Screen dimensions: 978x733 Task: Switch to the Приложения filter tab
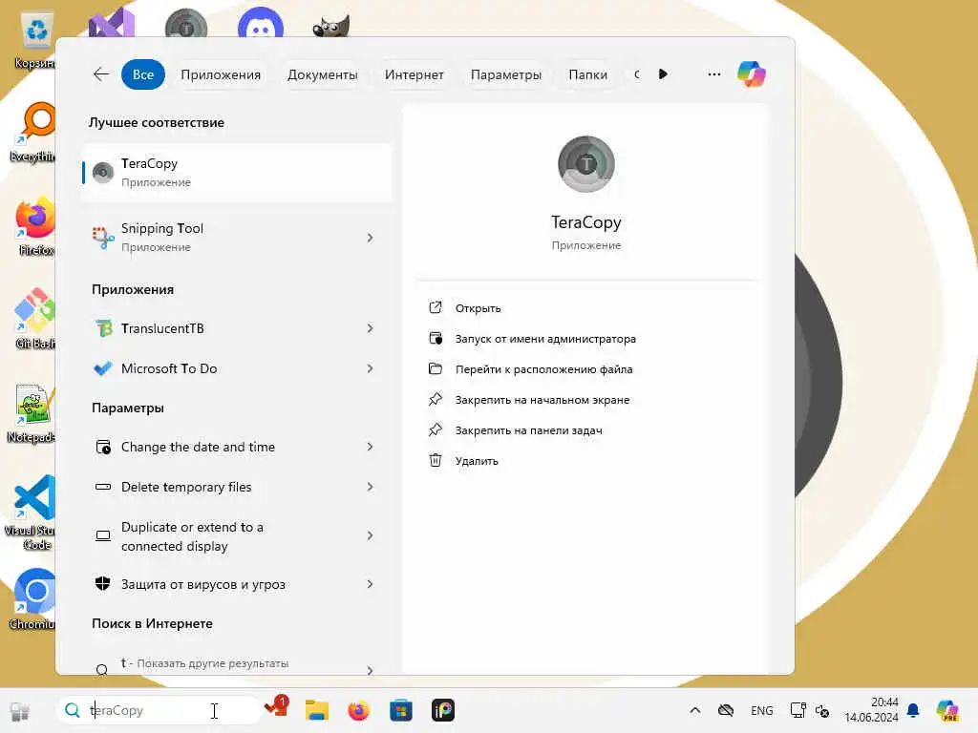(221, 74)
